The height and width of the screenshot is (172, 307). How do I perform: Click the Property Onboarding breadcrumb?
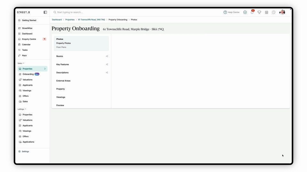point(118,20)
